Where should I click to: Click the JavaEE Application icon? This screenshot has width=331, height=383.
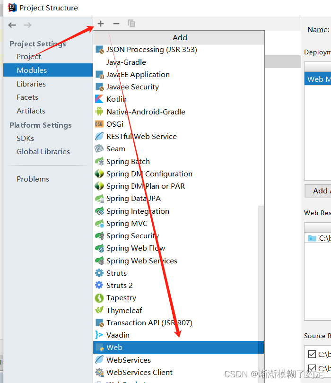(100, 75)
